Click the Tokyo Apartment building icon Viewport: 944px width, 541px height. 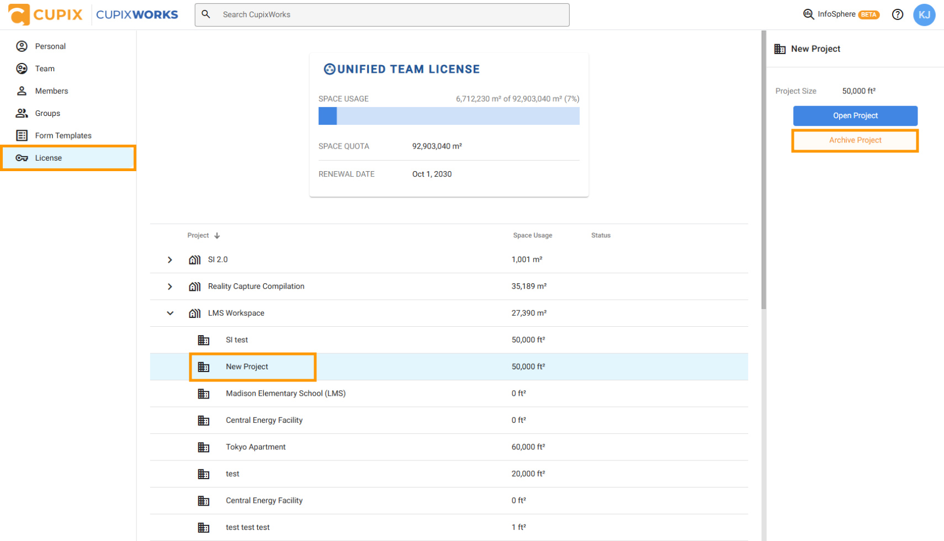tap(204, 447)
